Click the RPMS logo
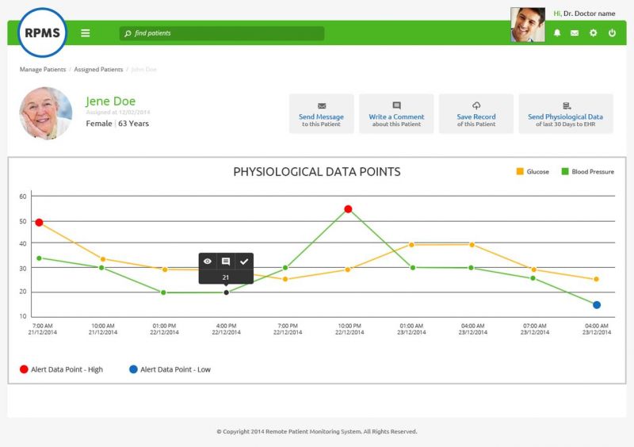This screenshot has width=634, height=447. (43, 32)
